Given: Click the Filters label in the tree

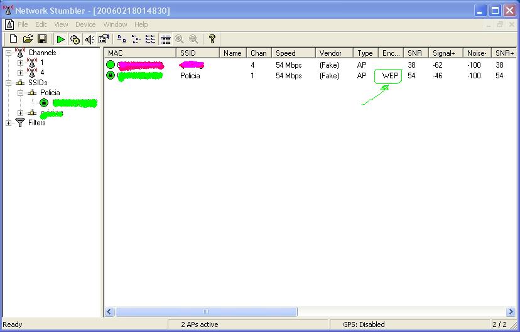Looking at the screenshot, I should tap(37, 123).
